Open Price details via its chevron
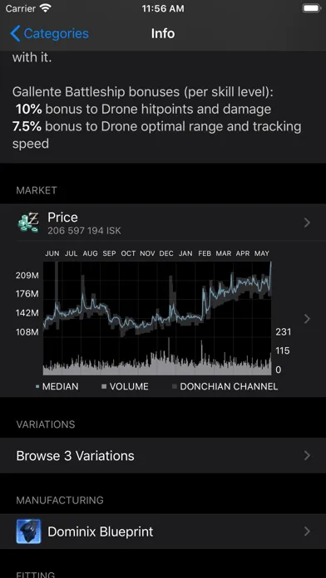The width and height of the screenshot is (326, 578). pos(307,223)
